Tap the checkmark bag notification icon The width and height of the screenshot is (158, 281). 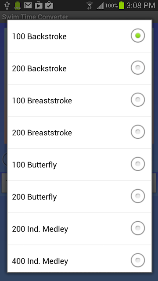point(49,5)
